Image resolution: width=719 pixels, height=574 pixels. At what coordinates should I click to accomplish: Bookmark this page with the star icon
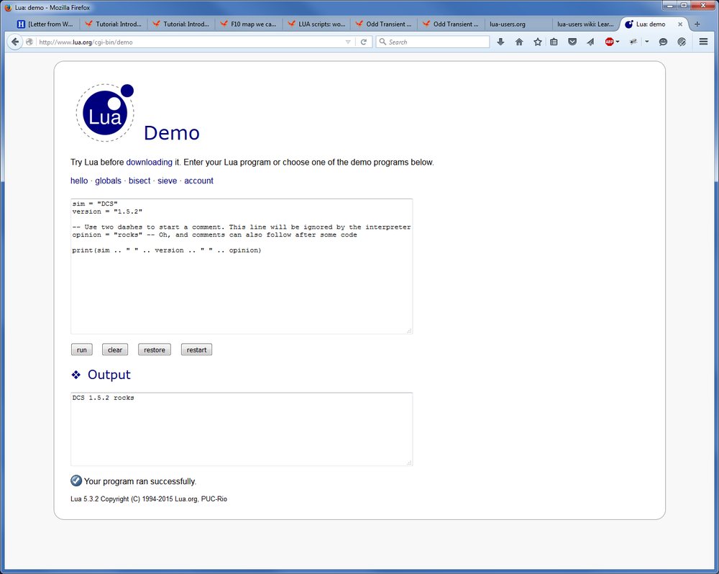click(537, 42)
